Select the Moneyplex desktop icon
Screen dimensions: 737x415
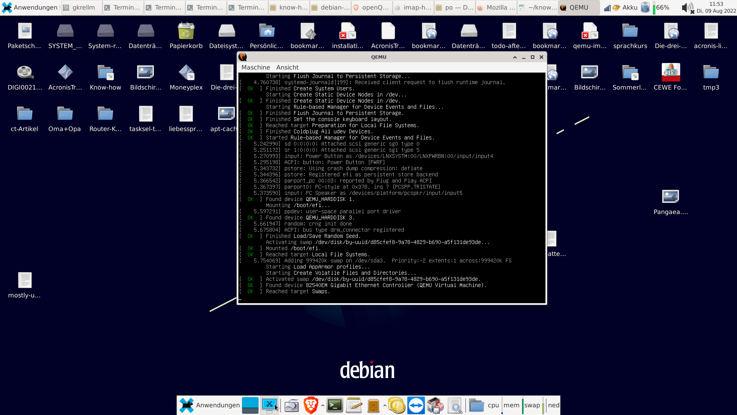[x=186, y=78]
